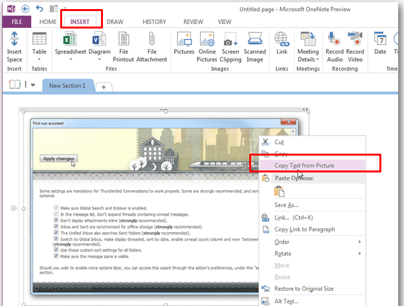Open the Screen Clipping tool
This screenshot has height=306, width=404.
(x=230, y=39)
